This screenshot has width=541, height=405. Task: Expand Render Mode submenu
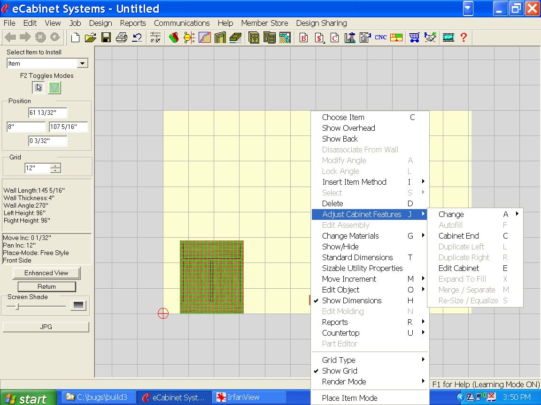click(370, 382)
